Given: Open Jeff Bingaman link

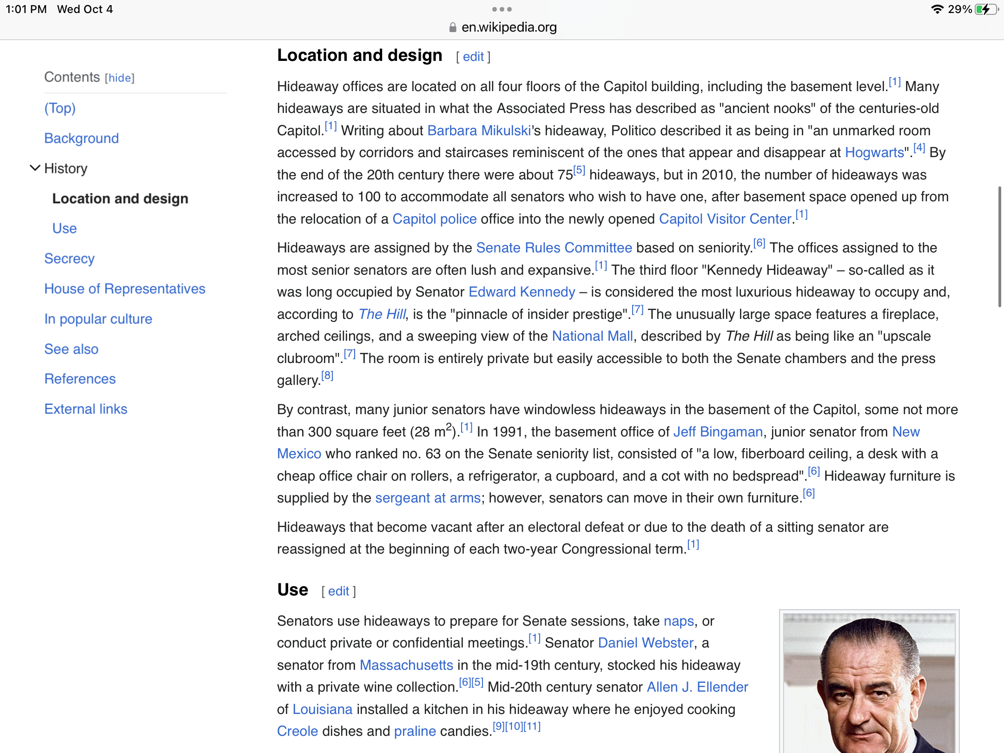Looking at the screenshot, I should pos(718,432).
